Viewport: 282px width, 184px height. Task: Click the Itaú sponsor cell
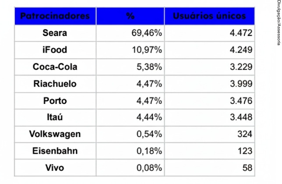(x=55, y=117)
